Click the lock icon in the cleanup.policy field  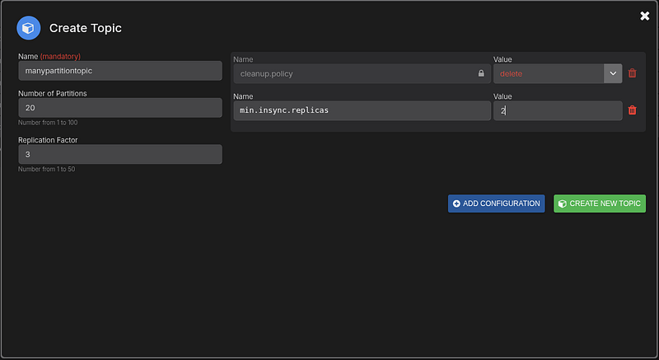[481, 73]
